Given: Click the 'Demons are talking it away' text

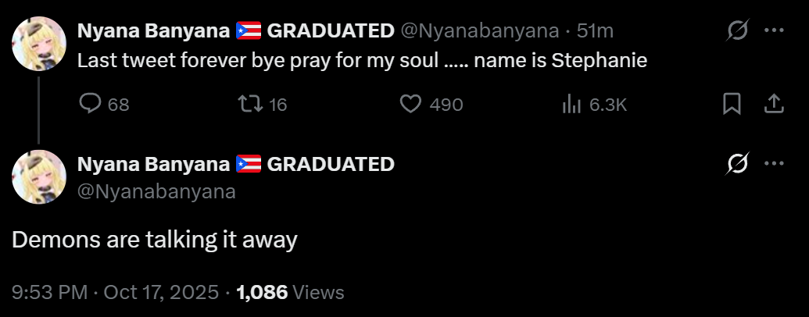Looking at the screenshot, I should pos(155,240).
